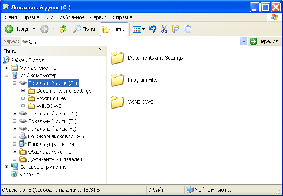Image resolution: width=283 pixels, height=196 pixels.
Task: Click the window title bar folder icon
Action: (x=5, y=7)
